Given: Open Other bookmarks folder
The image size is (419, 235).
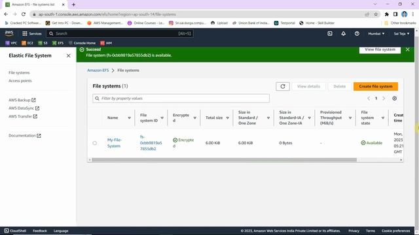Looking at the screenshot, I should pos(400,23).
